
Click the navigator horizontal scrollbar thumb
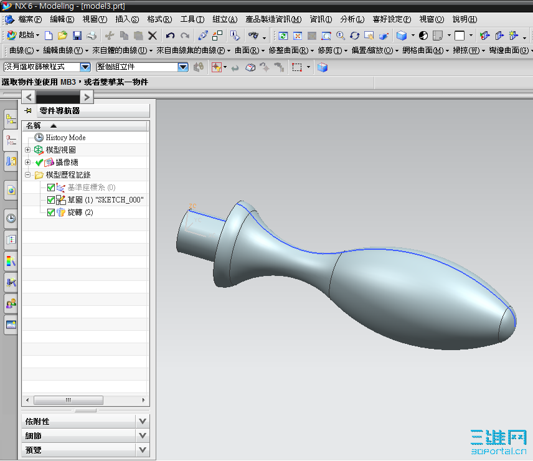[68, 400]
